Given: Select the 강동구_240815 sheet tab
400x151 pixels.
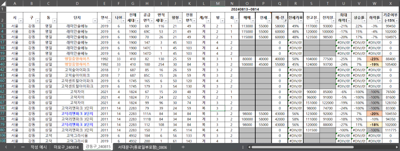Looking at the screenshot, I should click(98, 147).
